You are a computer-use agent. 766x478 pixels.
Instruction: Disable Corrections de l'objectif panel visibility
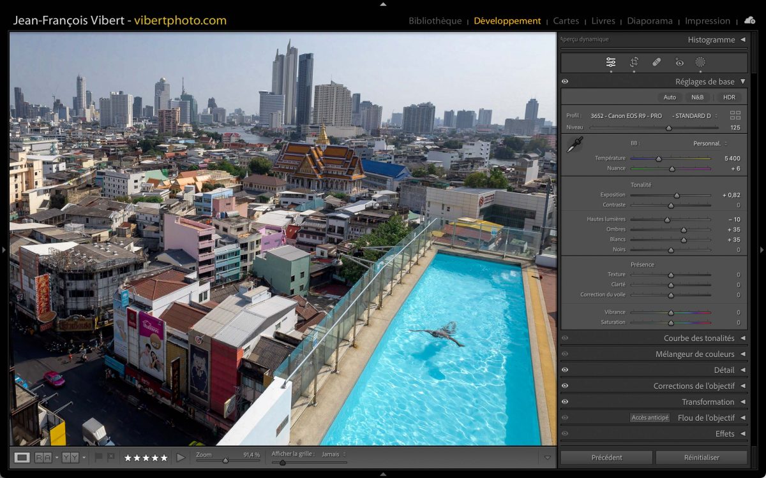tap(565, 386)
